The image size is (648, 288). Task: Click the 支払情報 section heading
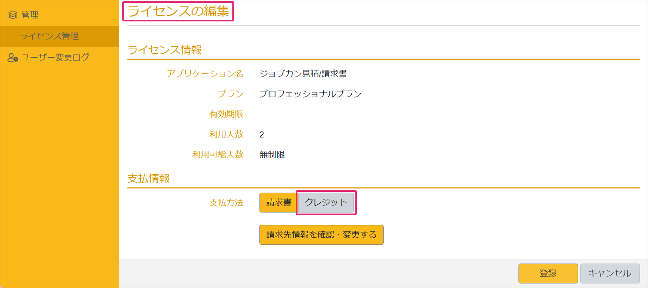[149, 179]
